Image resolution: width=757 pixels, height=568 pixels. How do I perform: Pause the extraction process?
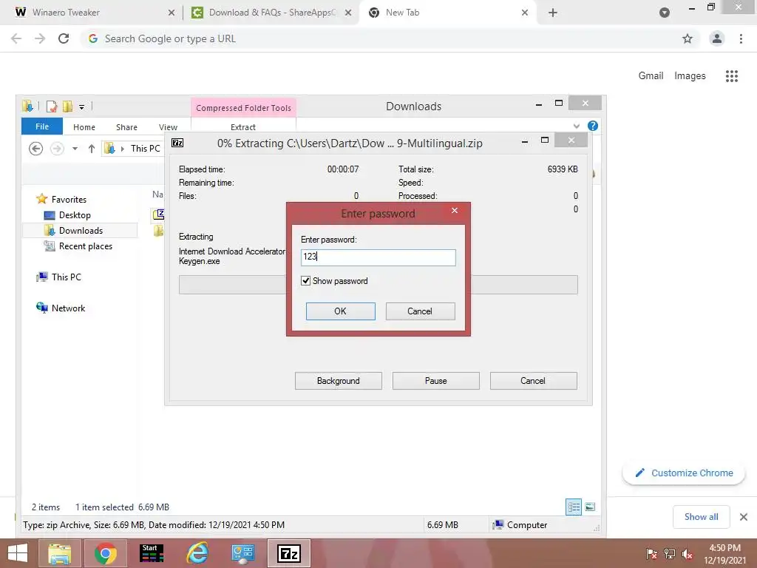[x=435, y=381]
